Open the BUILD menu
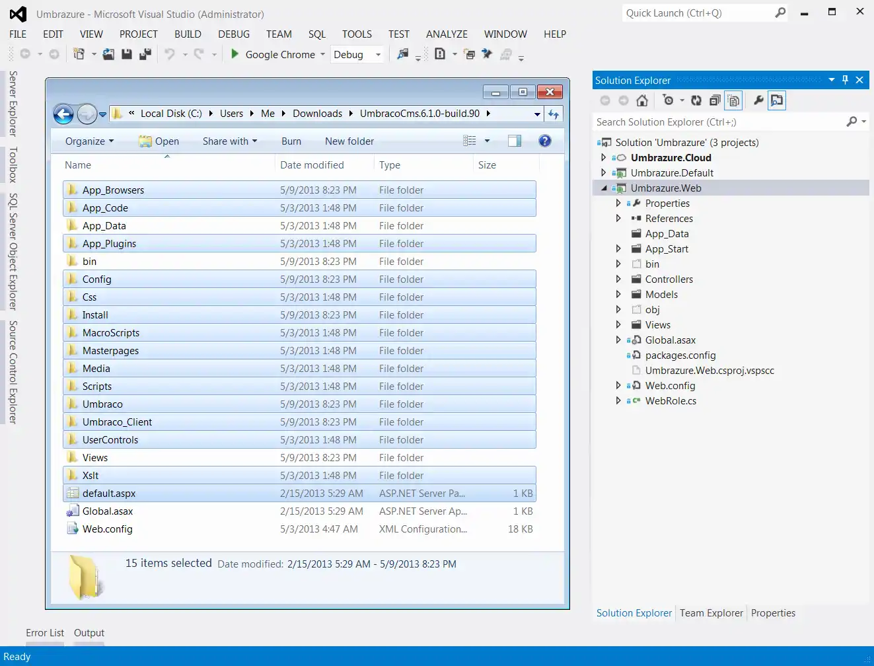This screenshot has width=874, height=666. pyautogui.click(x=188, y=34)
